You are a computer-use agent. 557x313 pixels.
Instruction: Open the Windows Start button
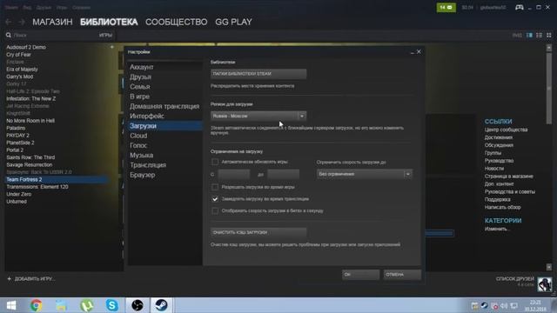(x=11, y=305)
